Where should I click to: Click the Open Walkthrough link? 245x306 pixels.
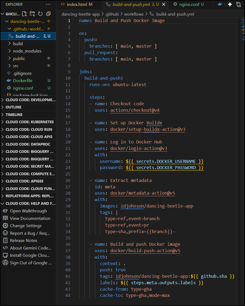28,211
